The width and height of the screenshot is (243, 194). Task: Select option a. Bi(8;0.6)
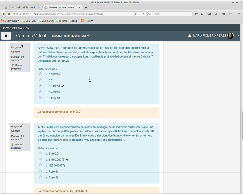pos(40,153)
